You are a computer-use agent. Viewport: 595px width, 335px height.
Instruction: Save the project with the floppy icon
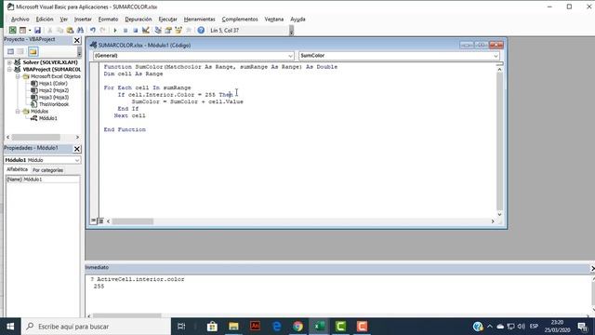click(x=37, y=31)
